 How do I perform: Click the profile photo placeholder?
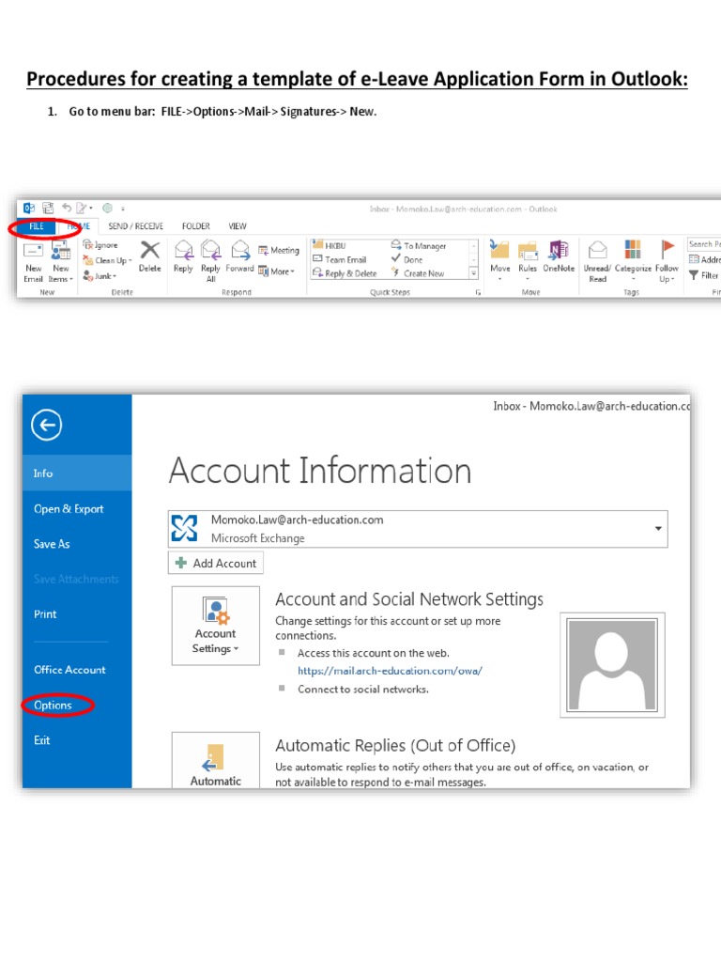[612, 664]
